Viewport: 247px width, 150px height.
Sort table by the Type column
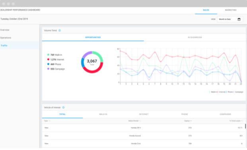[47, 121]
